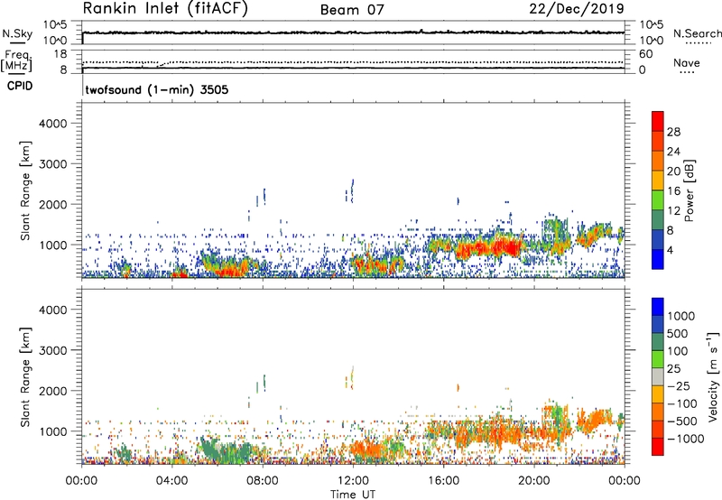This screenshot has width=722, height=500.
Task: Click the 28 tick on power colorbar
Action: [x=673, y=132]
